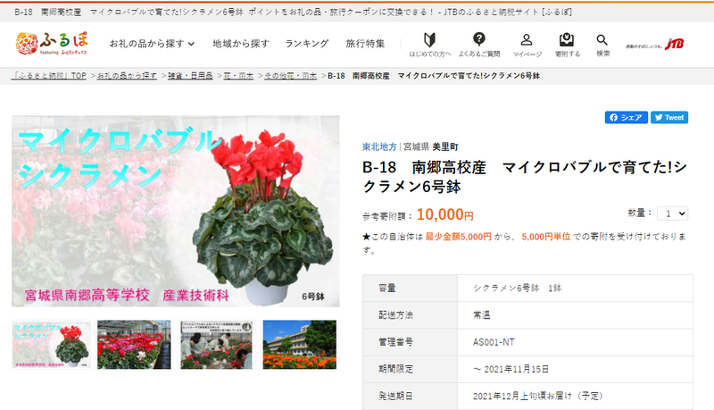The image size is (714, 410).
Task: Go to 「ふるさと納税」TOP breadcrumb link
Action: coord(49,76)
